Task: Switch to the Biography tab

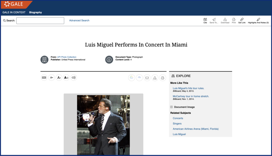Action: click(35, 12)
